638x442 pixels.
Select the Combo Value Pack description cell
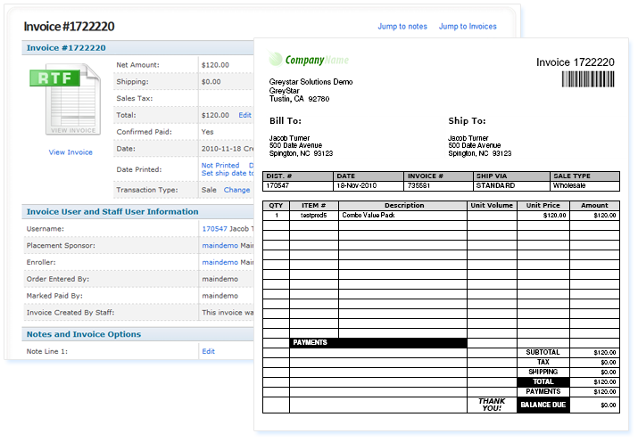click(x=402, y=215)
